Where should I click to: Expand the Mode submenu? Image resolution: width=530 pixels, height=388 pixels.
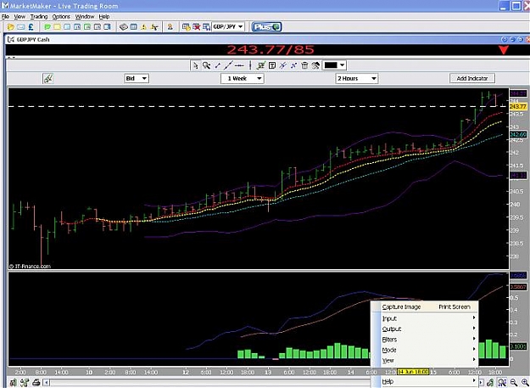click(x=425, y=350)
